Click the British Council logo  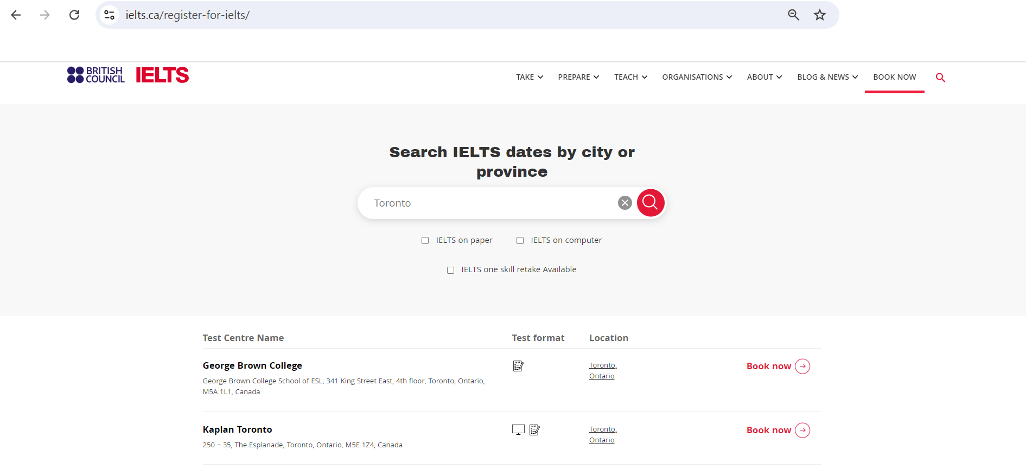point(96,75)
